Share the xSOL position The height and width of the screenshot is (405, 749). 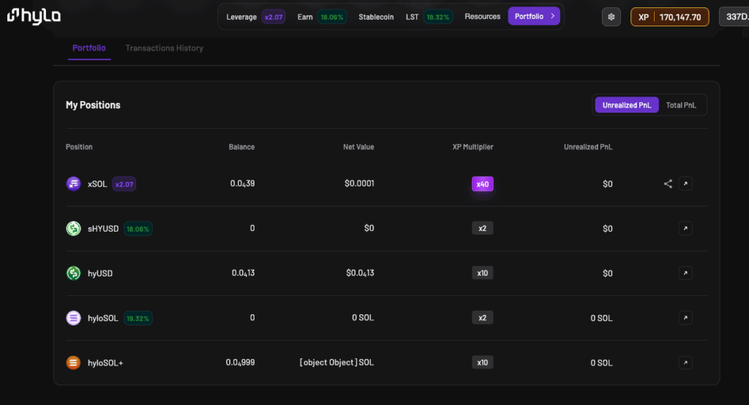pos(668,183)
